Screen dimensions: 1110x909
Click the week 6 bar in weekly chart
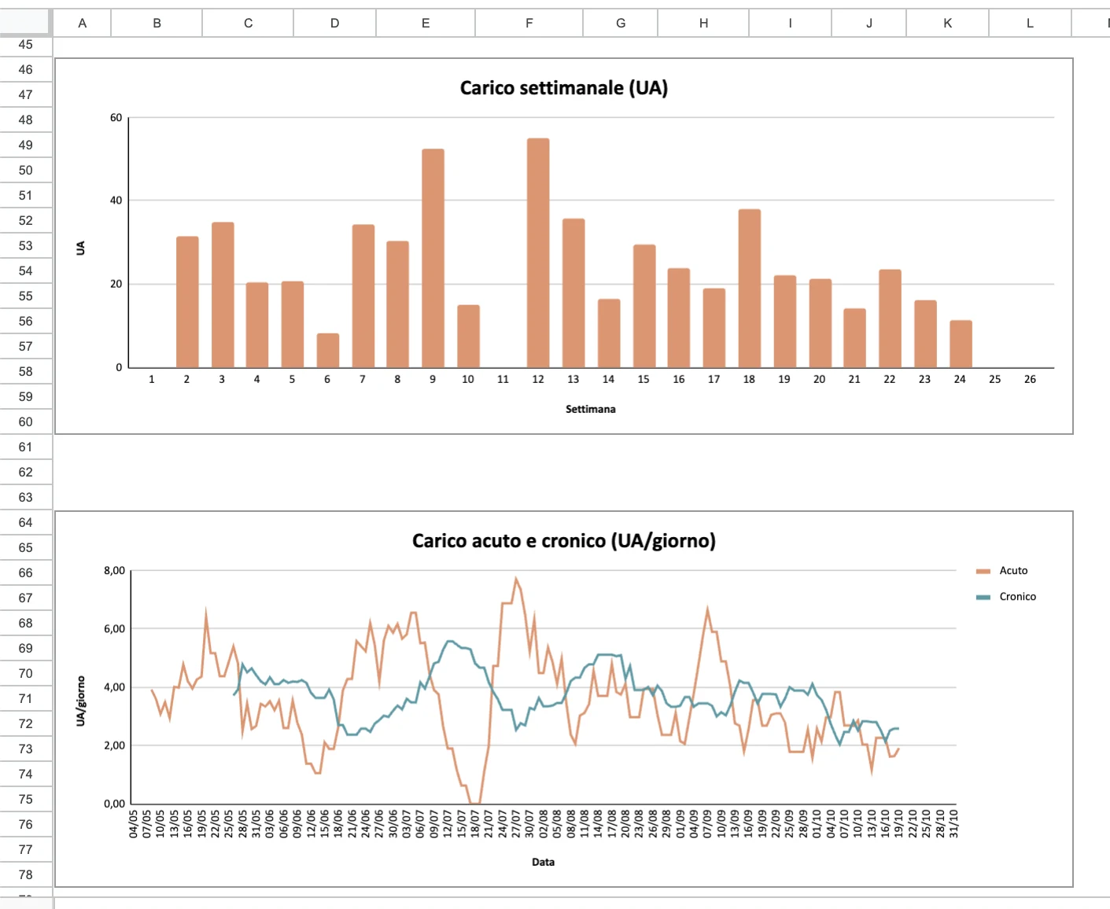(328, 351)
